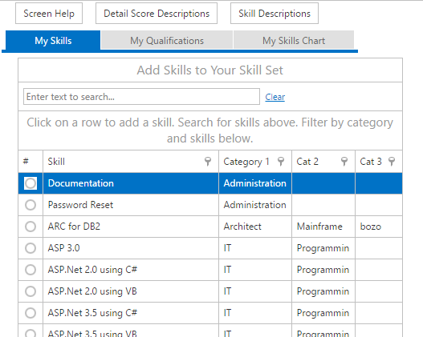
Task: Choose the ASP.Net 2.0 using C# radio
Action: click(31, 270)
